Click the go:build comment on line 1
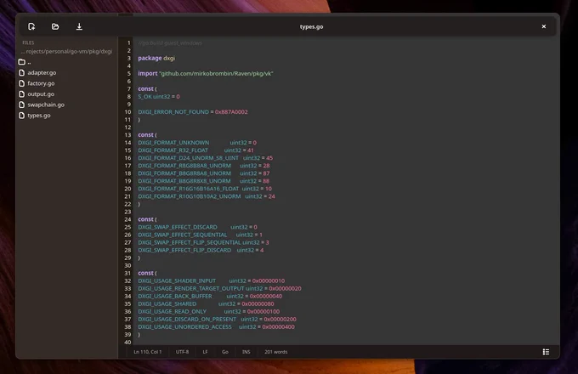This screenshot has width=578, height=374. [x=170, y=42]
